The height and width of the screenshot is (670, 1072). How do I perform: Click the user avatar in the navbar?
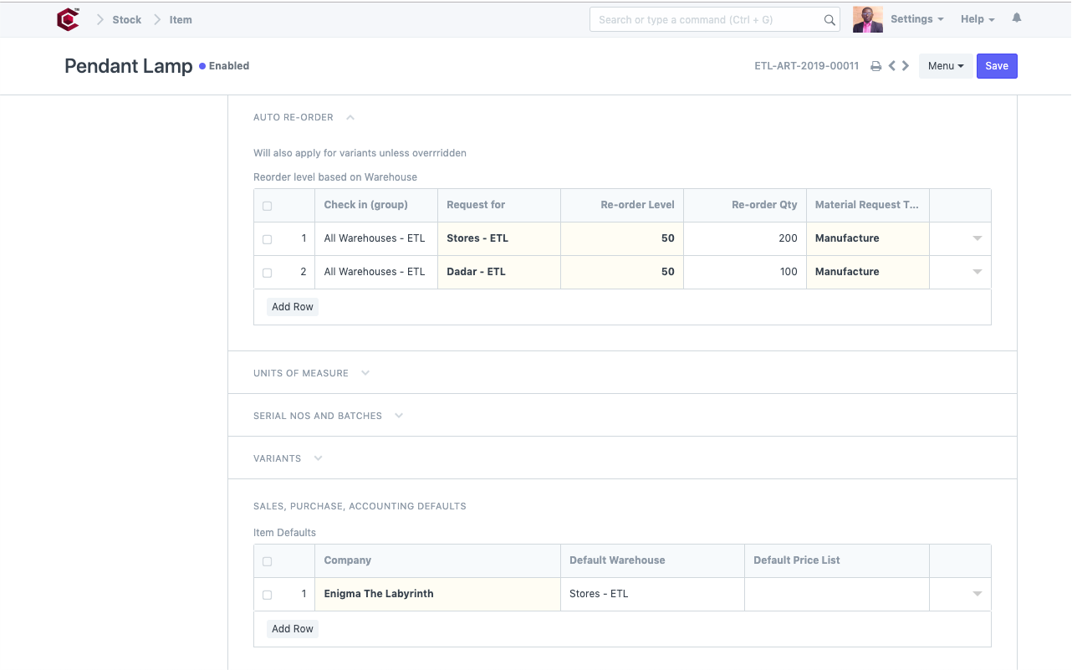point(867,18)
